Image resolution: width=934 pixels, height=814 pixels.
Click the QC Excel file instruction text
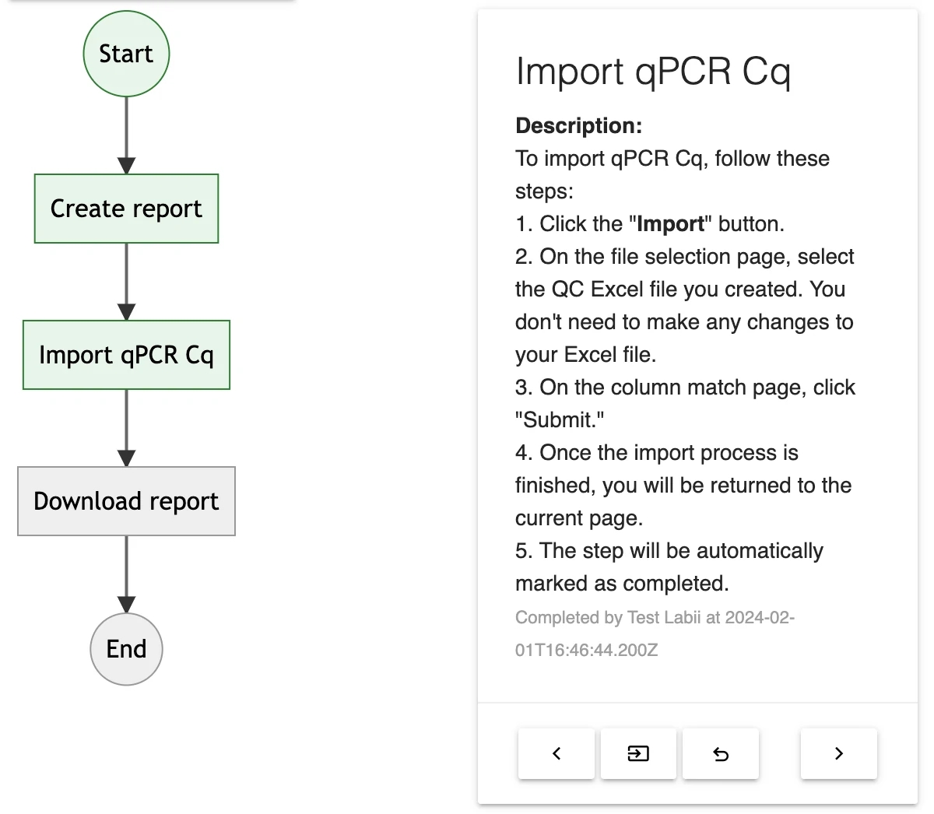685,306
